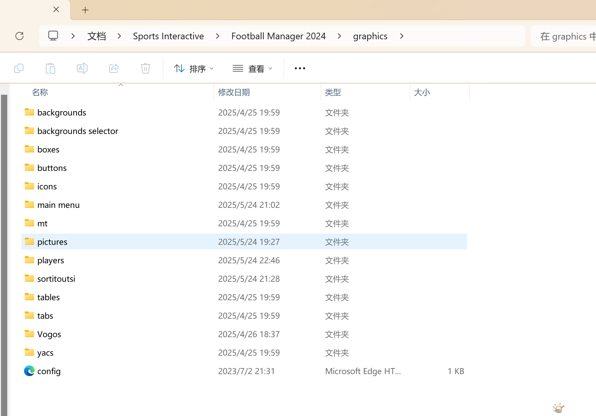Click the This PC monitor icon in address bar
The height and width of the screenshot is (416, 596).
[53, 36]
